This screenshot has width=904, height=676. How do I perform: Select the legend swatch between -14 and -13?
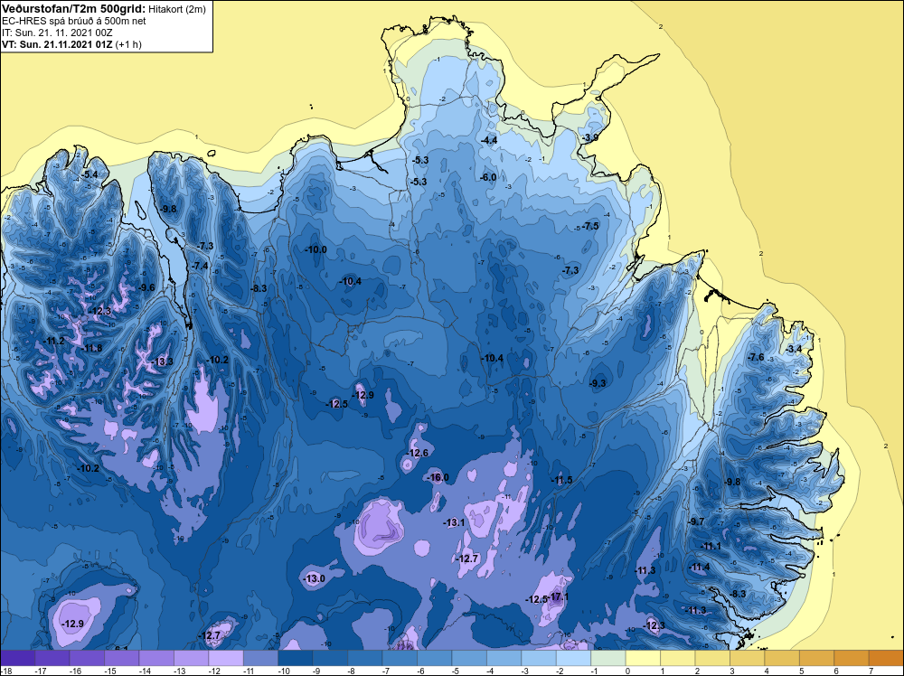[156, 658]
